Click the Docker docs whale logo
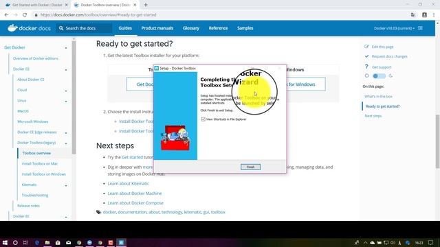The image size is (440, 247). point(13,28)
